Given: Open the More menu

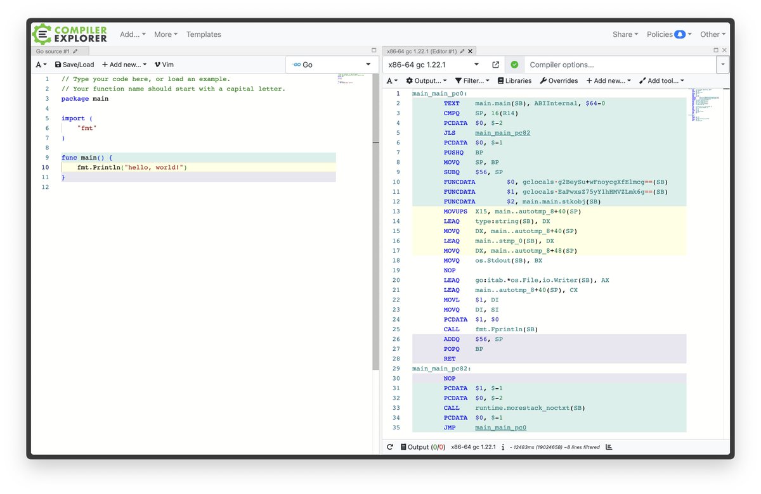Looking at the screenshot, I should (166, 34).
